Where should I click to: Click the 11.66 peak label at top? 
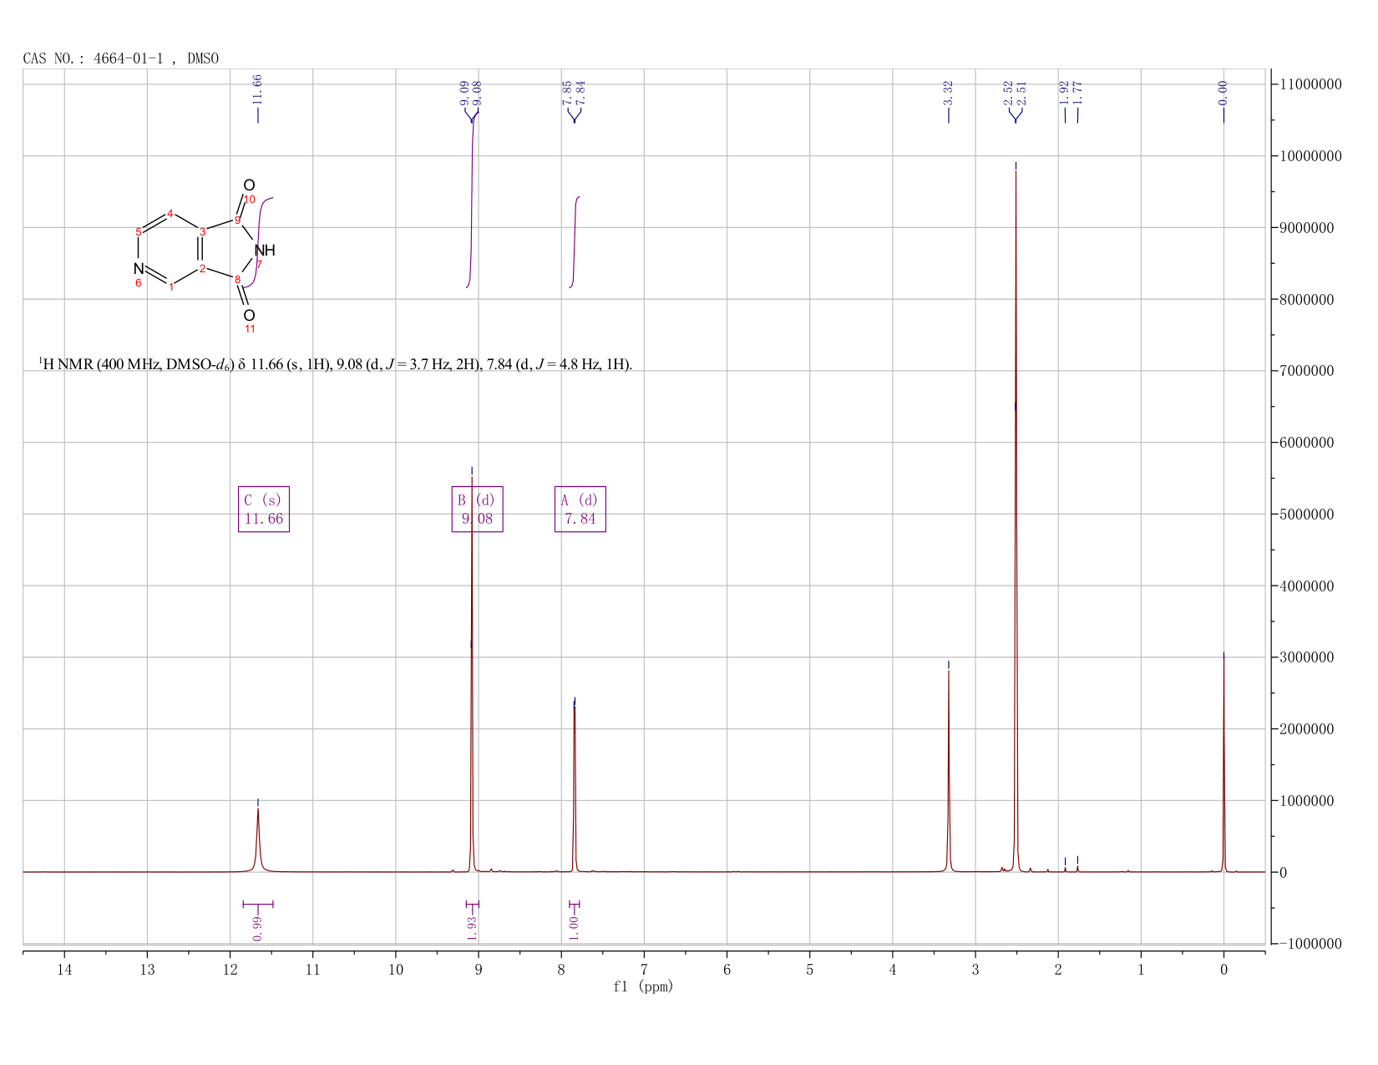(257, 89)
